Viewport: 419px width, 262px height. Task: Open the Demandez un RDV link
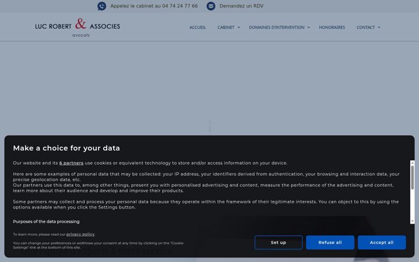coord(242,6)
